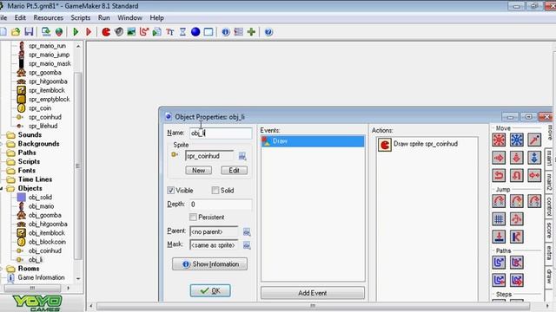Run in debug mode with red play icon
The height and width of the screenshot is (312, 556).
pos(89,32)
